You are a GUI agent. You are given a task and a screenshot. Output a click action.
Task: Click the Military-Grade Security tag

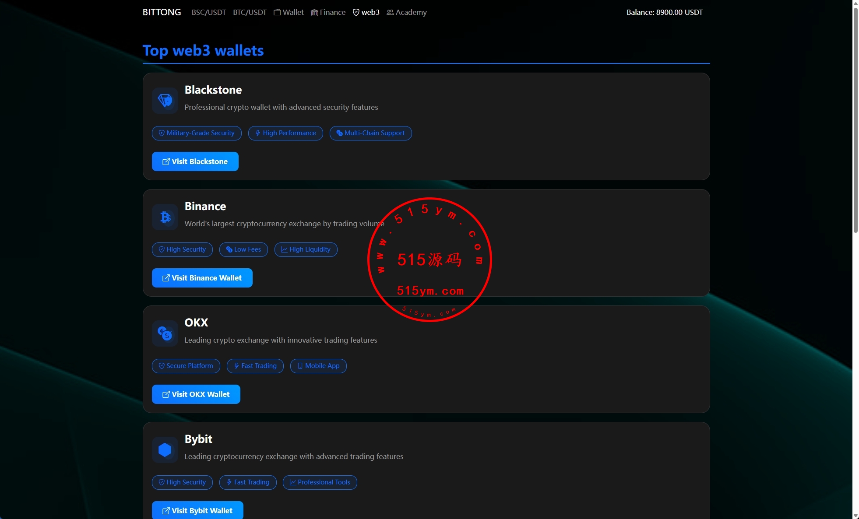click(x=197, y=133)
